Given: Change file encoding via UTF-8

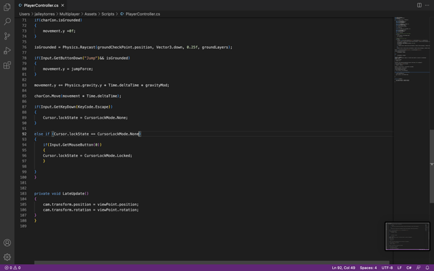Looking at the screenshot, I should (387, 268).
